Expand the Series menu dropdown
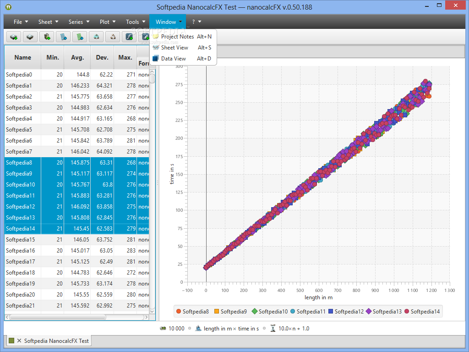Image resolution: width=469 pixels, height=352 pixels. 79,22
